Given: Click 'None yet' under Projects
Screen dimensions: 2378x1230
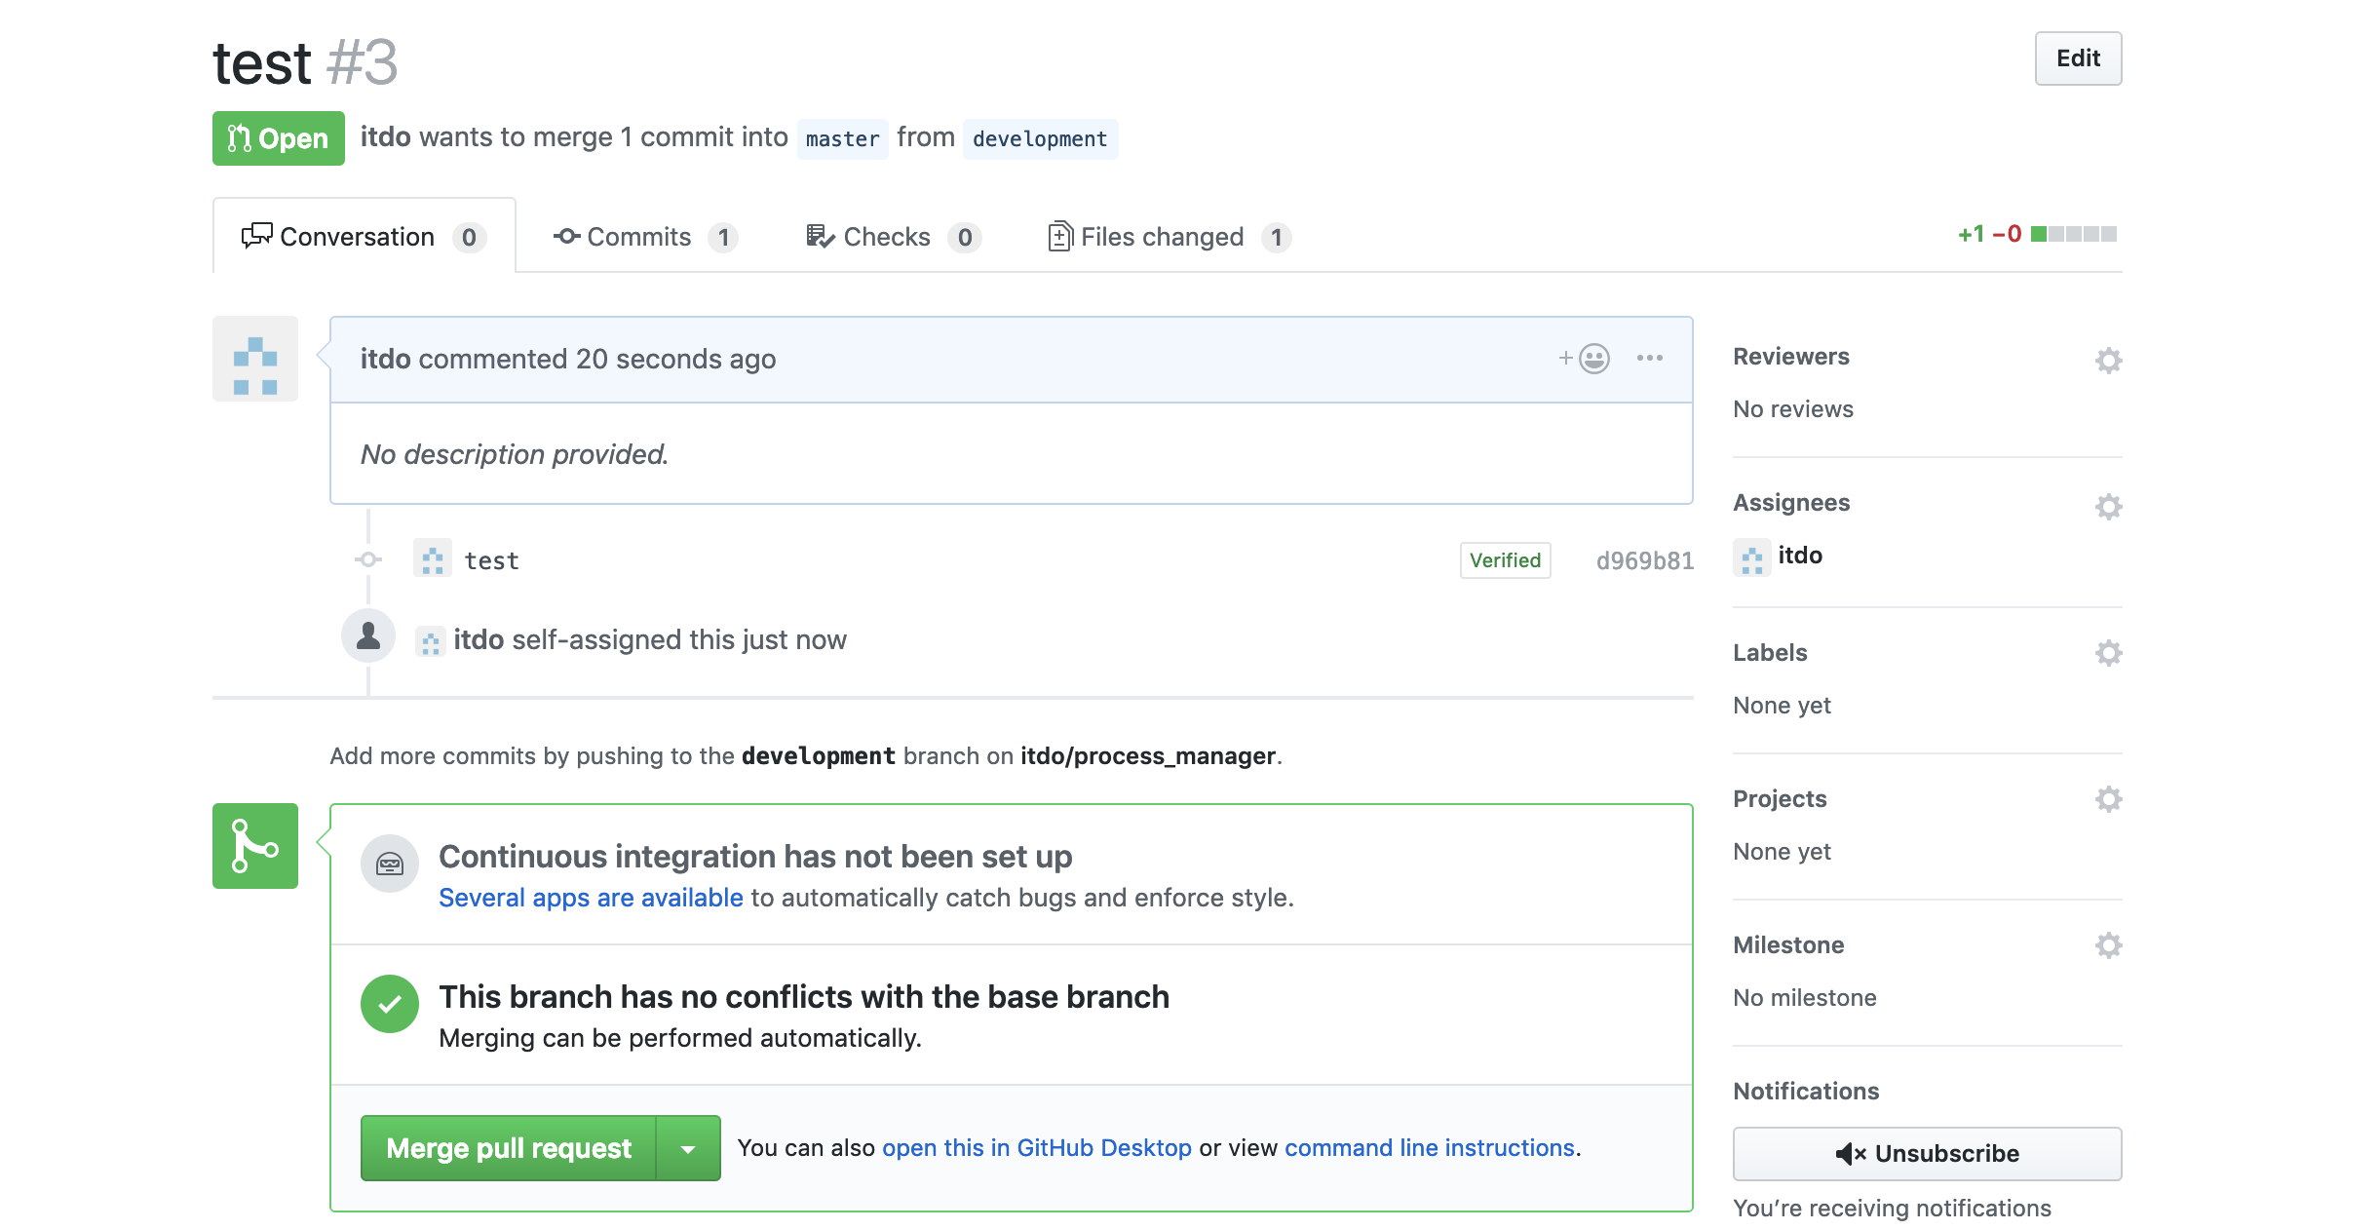Looking at the screenshot, I should point(1782,852).
